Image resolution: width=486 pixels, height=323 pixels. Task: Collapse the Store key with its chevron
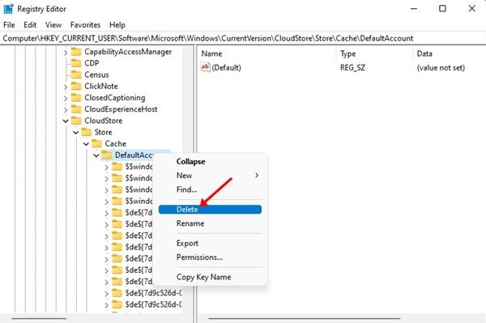[75, 133]
